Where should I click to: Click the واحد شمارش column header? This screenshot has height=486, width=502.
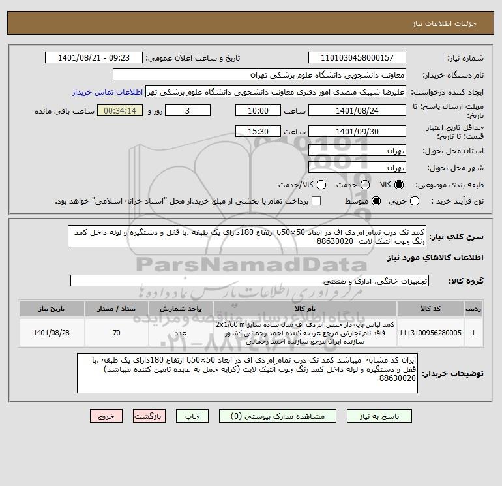click(181, 309)
